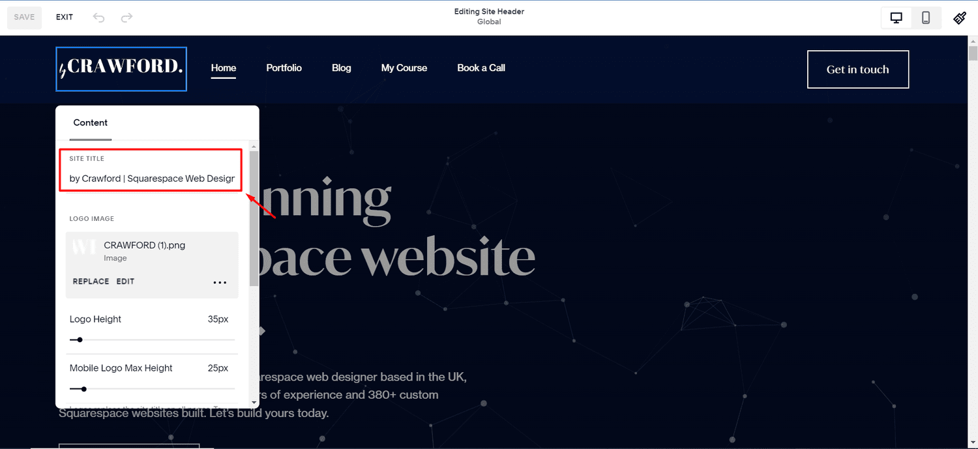The width and height of the screenshot is (978, 449).
Task: Click the redo arrow icon
Action: tap(126, 17)
